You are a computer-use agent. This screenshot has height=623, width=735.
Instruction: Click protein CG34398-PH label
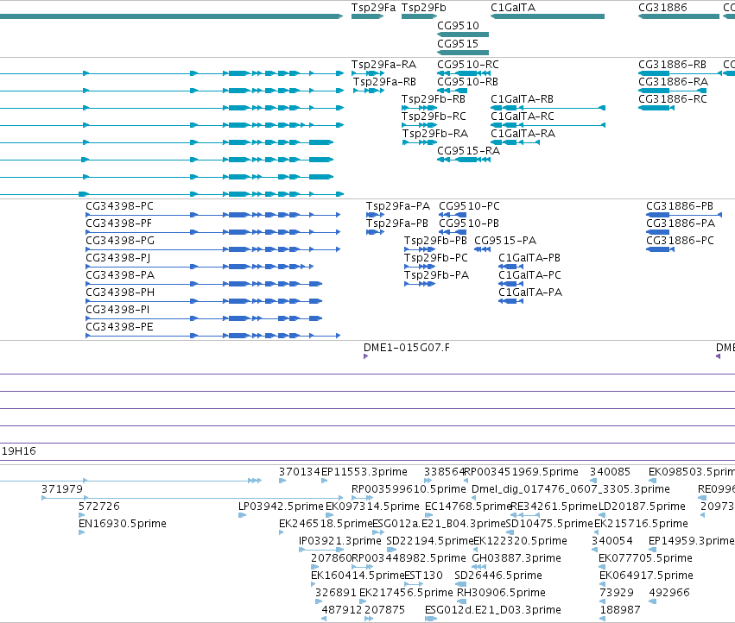tap(120, 293)
